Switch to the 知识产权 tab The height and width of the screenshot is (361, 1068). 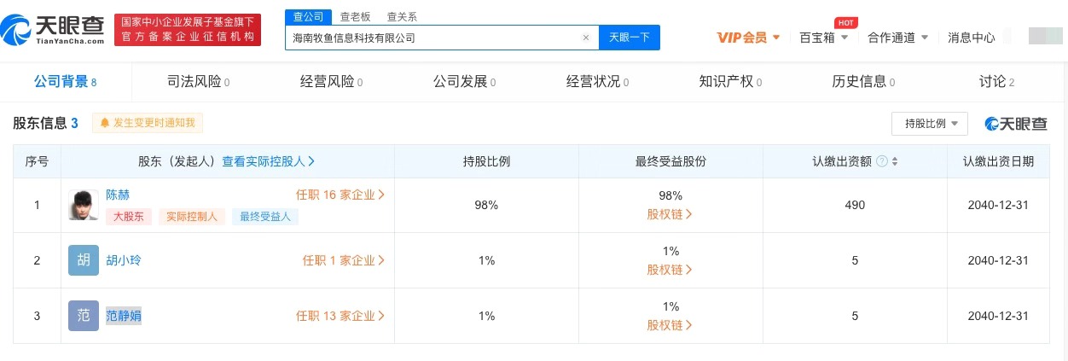[x=731, y=82]
